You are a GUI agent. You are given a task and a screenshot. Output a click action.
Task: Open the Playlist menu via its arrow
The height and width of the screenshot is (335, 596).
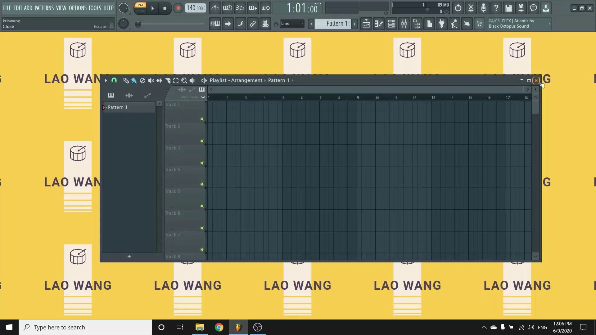point(106,80)
